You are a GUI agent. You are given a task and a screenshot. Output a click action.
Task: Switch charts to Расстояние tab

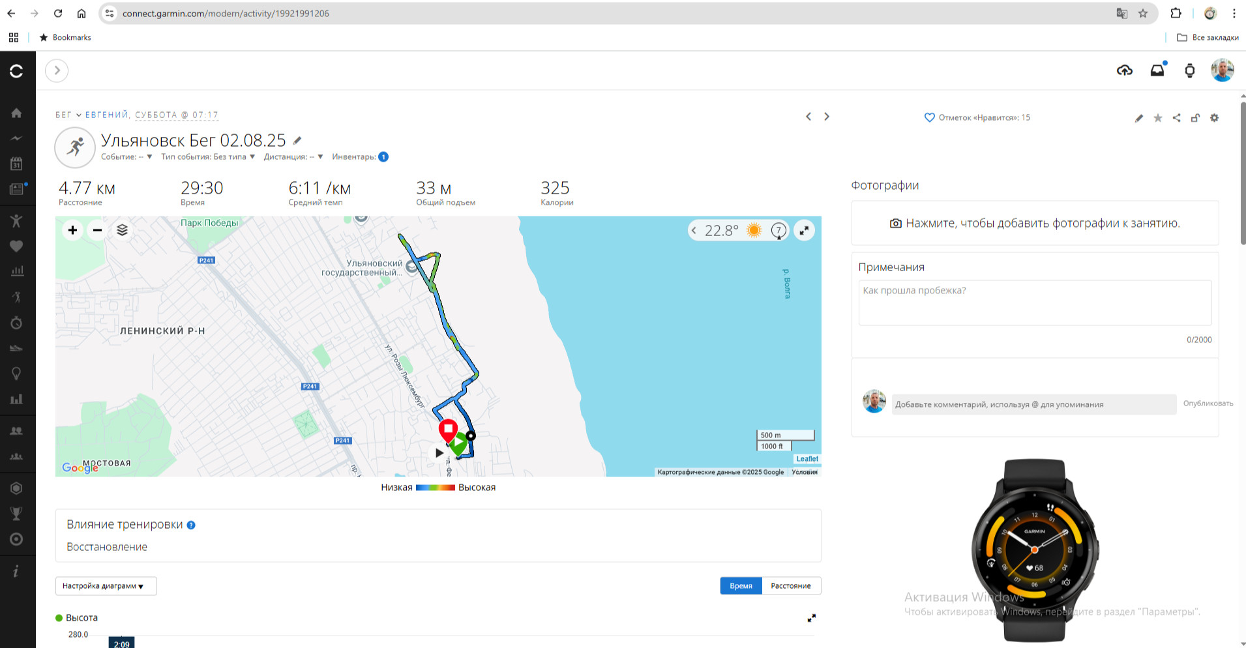791,586
